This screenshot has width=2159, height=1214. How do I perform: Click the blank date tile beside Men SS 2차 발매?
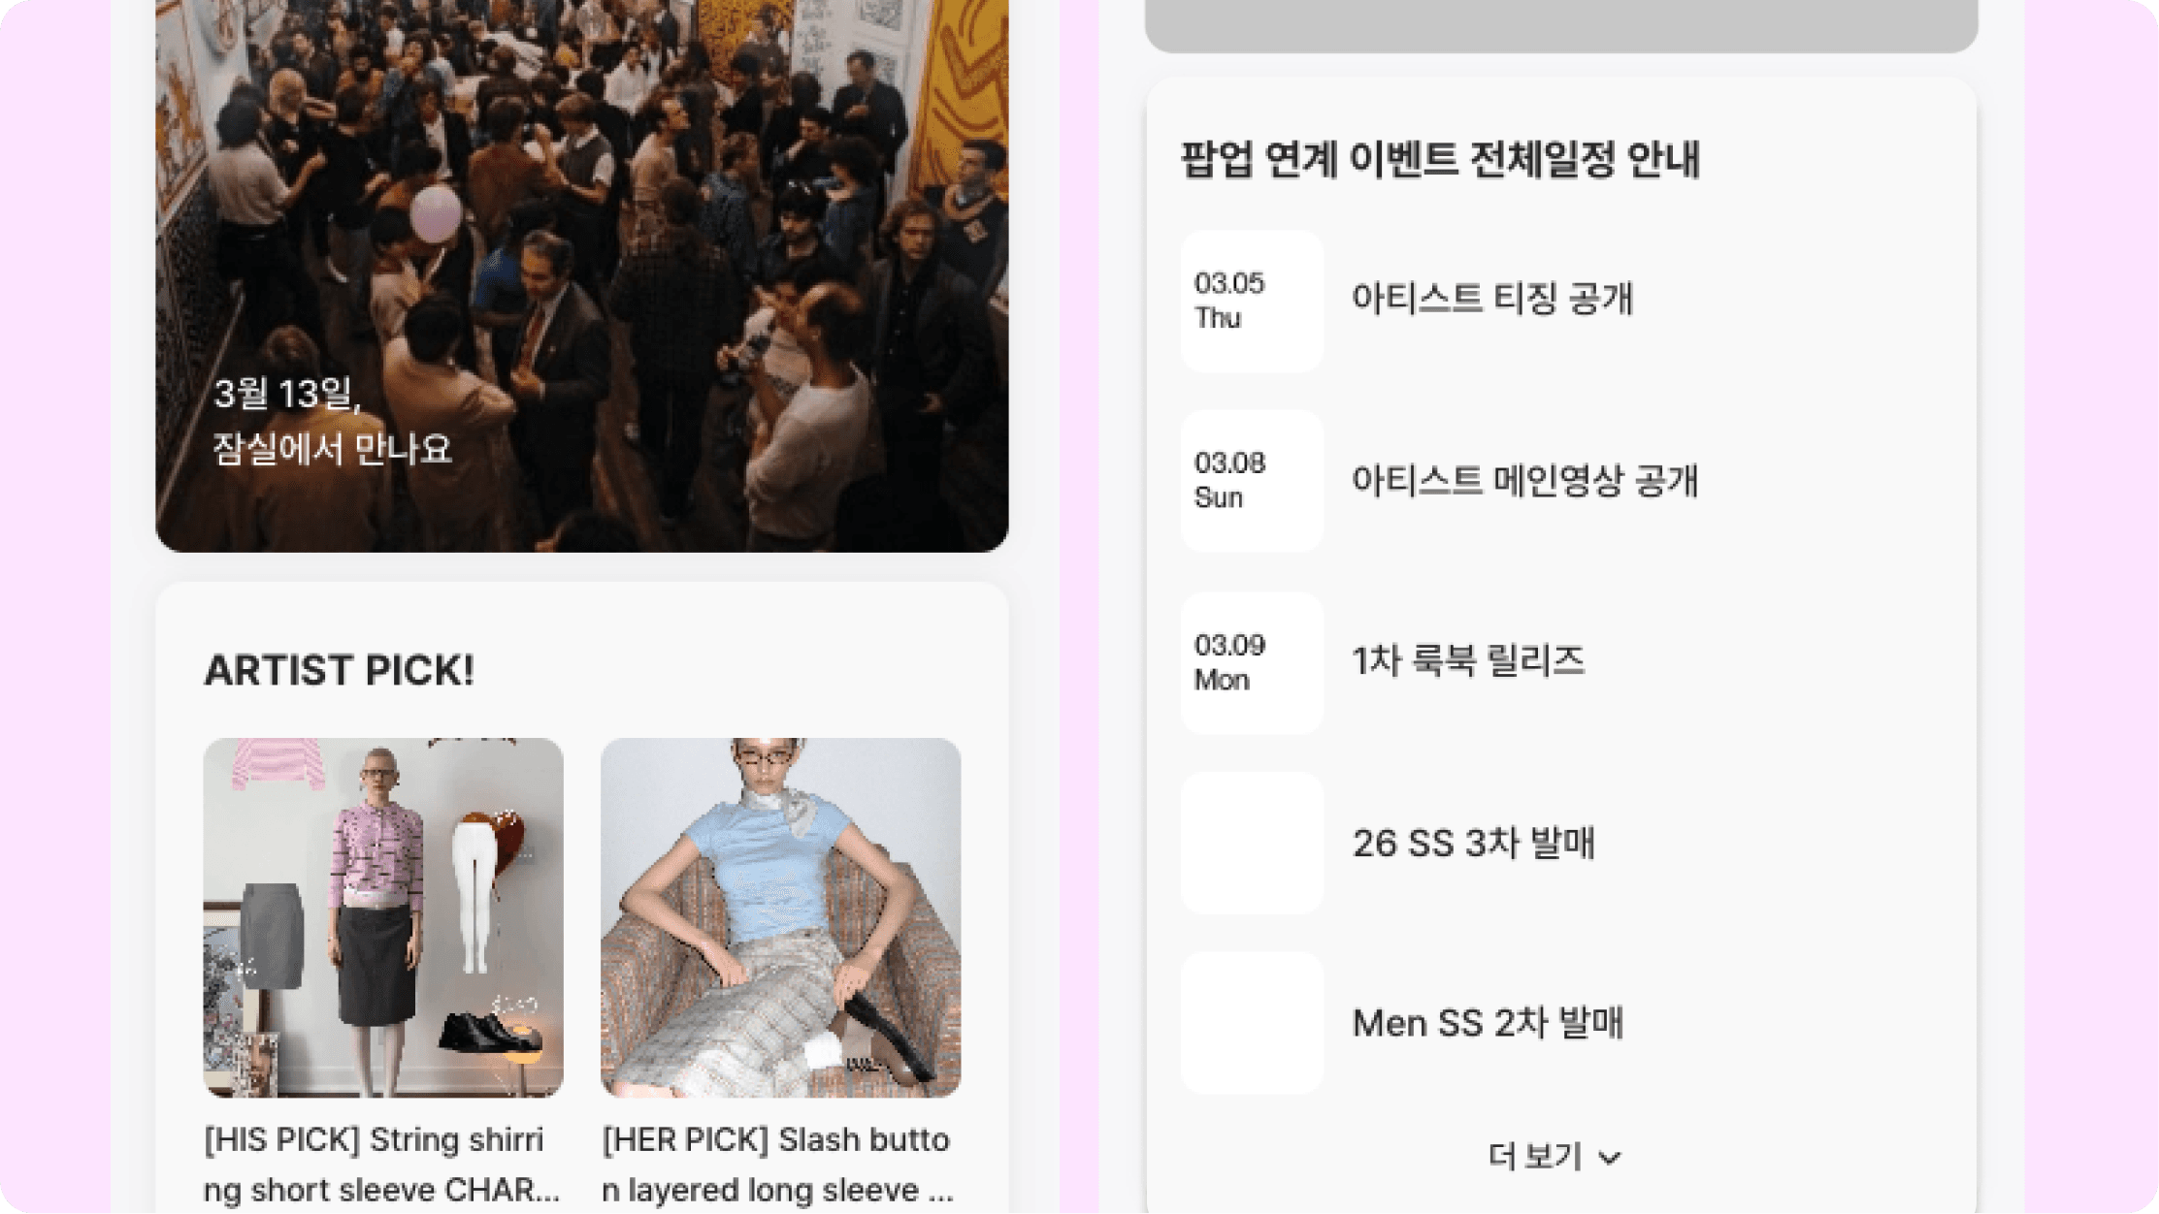[x=1252, y=1023]
